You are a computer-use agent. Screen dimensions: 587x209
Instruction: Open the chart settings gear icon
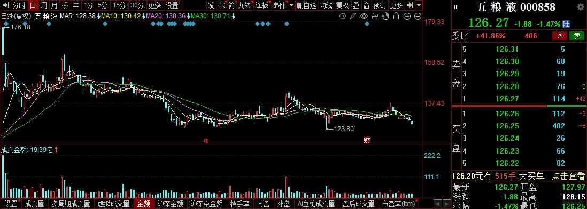tap(342, 16)
